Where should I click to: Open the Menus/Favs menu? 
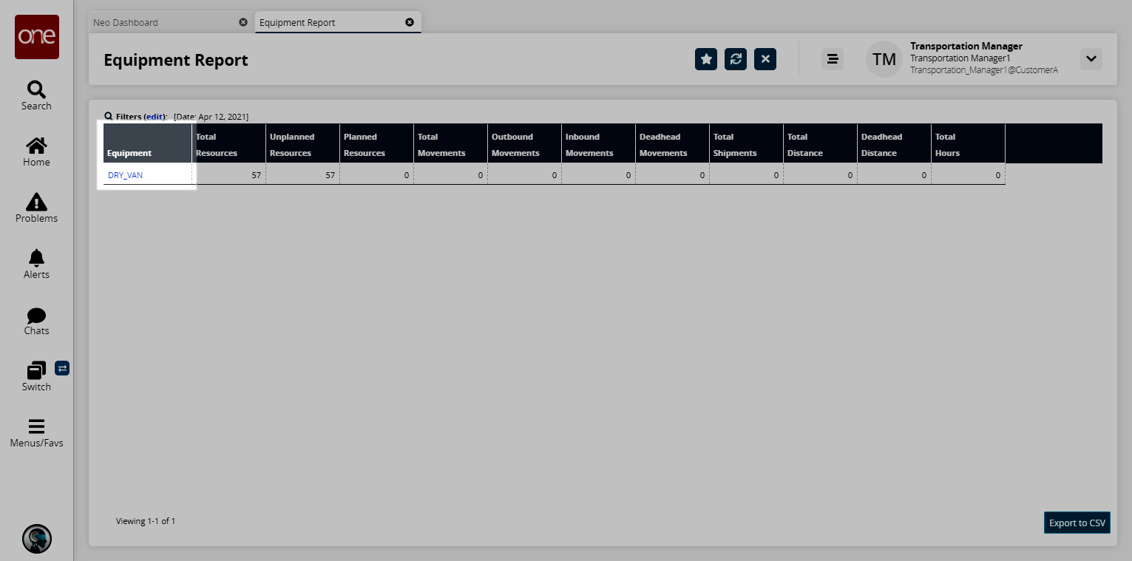coord(36,433)
